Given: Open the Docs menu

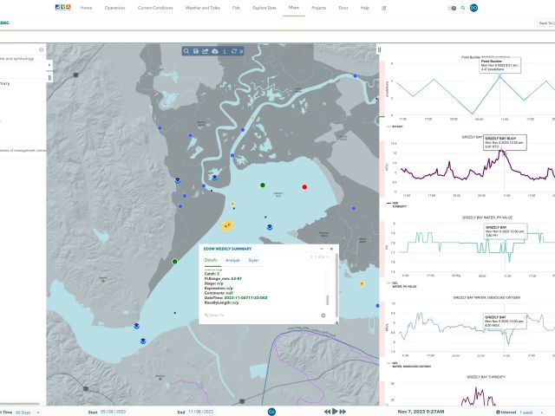Looking at the screenshot, I should pos(343,8).
